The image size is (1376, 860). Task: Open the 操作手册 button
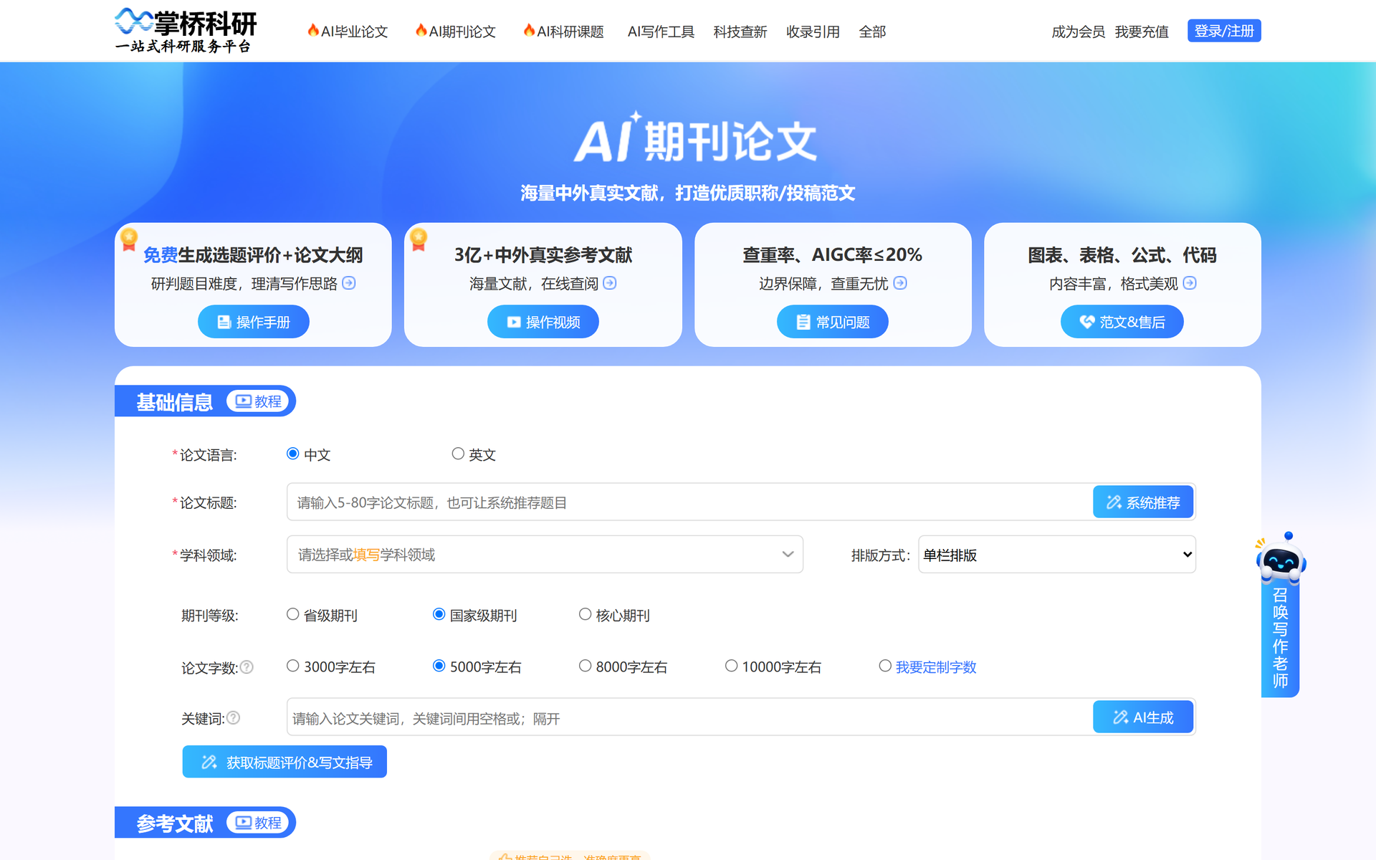(254, 322)
